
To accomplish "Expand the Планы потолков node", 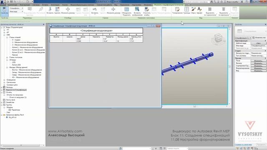I will [x=7, y=57].
